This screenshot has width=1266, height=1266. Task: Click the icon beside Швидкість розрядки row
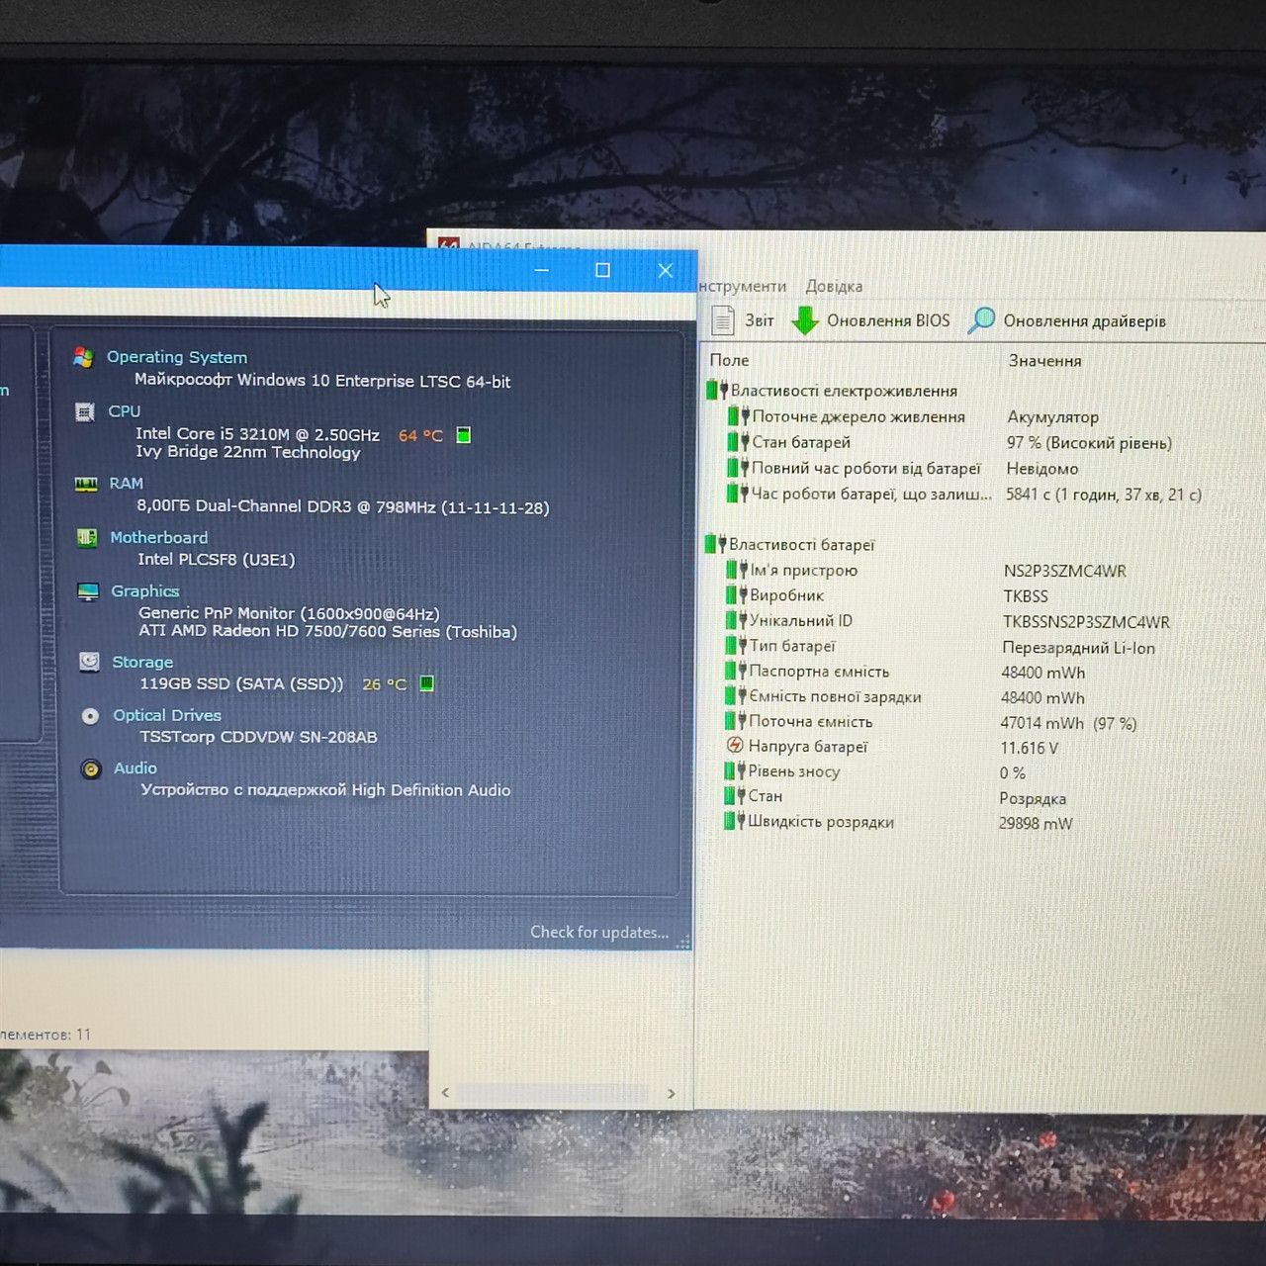(734, 821)
